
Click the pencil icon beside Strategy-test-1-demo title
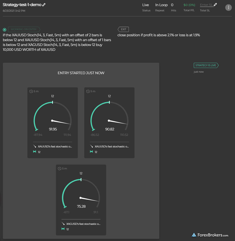point(44,5)
